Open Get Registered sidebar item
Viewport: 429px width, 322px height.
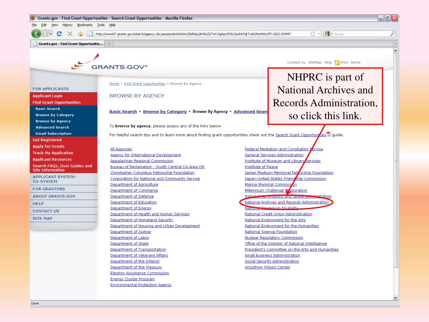(x=47, y=140)
